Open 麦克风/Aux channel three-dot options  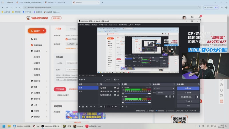point(123,90)
